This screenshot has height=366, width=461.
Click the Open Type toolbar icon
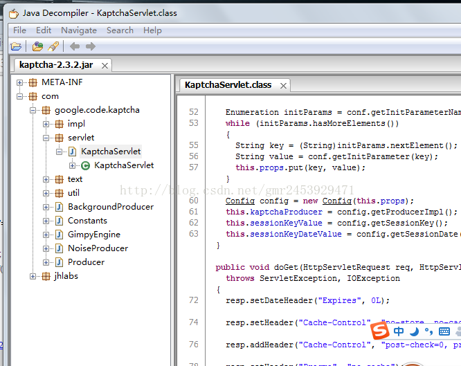(x=37, y=46)
